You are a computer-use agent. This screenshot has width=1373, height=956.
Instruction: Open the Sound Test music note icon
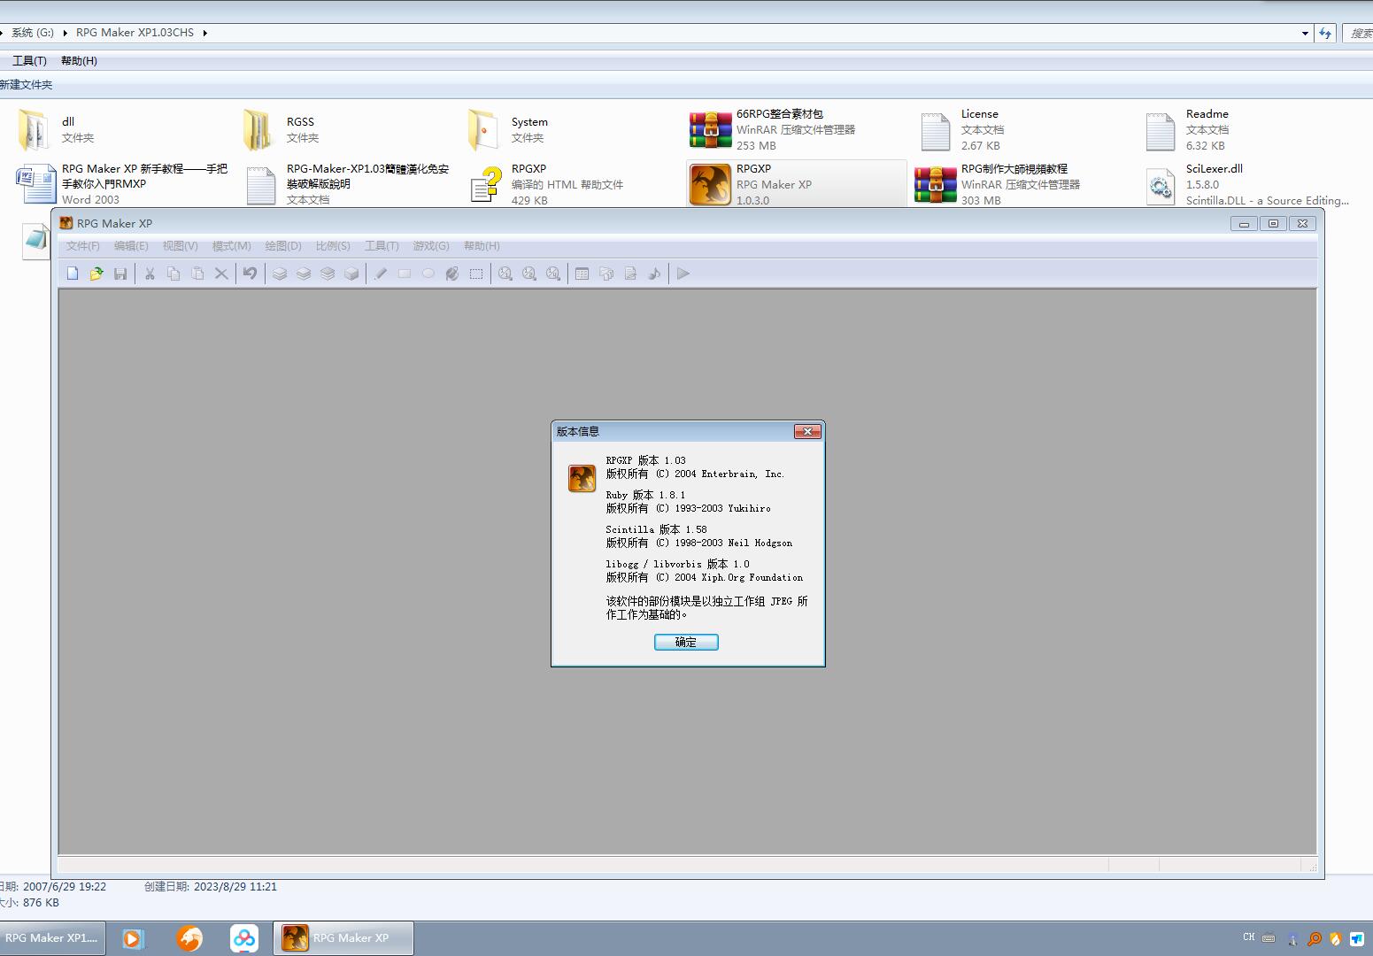pos(654,274)
